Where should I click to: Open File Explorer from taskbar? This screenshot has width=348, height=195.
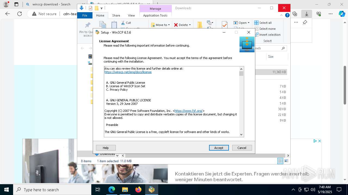125,190
